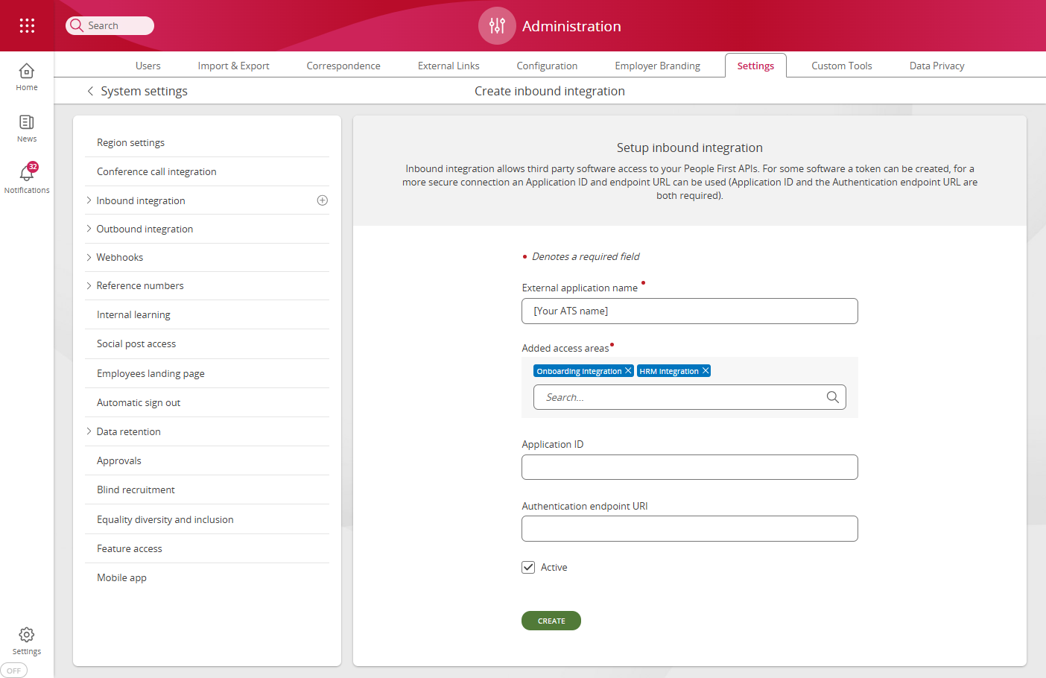Open the Custom Tools tab

[x=842, y=66]
